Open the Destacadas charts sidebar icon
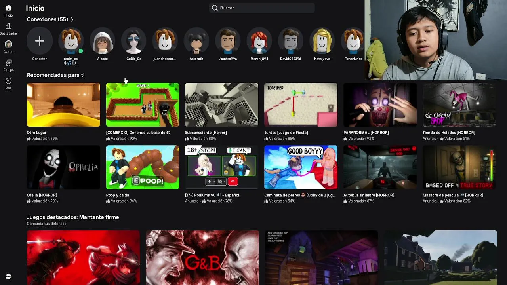 tap(8, 26)
